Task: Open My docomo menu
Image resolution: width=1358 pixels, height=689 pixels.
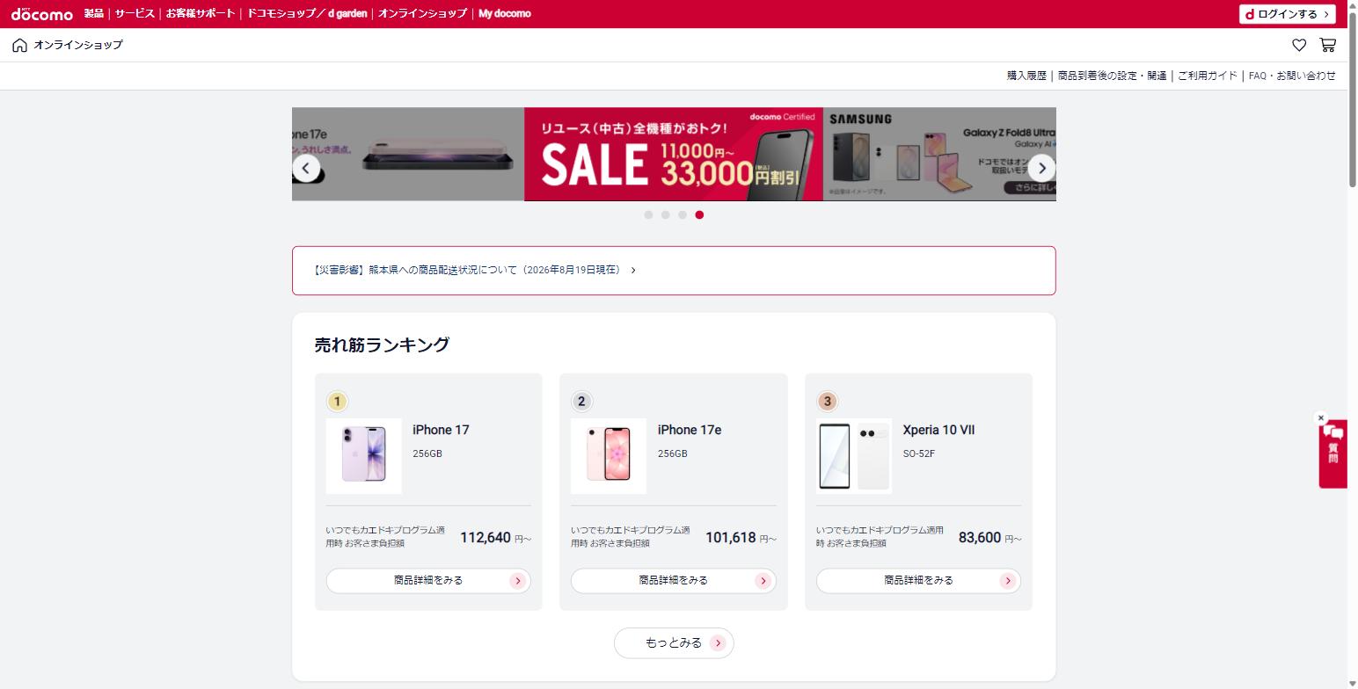Action: coord(504,14)
